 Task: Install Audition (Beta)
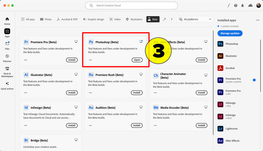click(x=137, y=125)
